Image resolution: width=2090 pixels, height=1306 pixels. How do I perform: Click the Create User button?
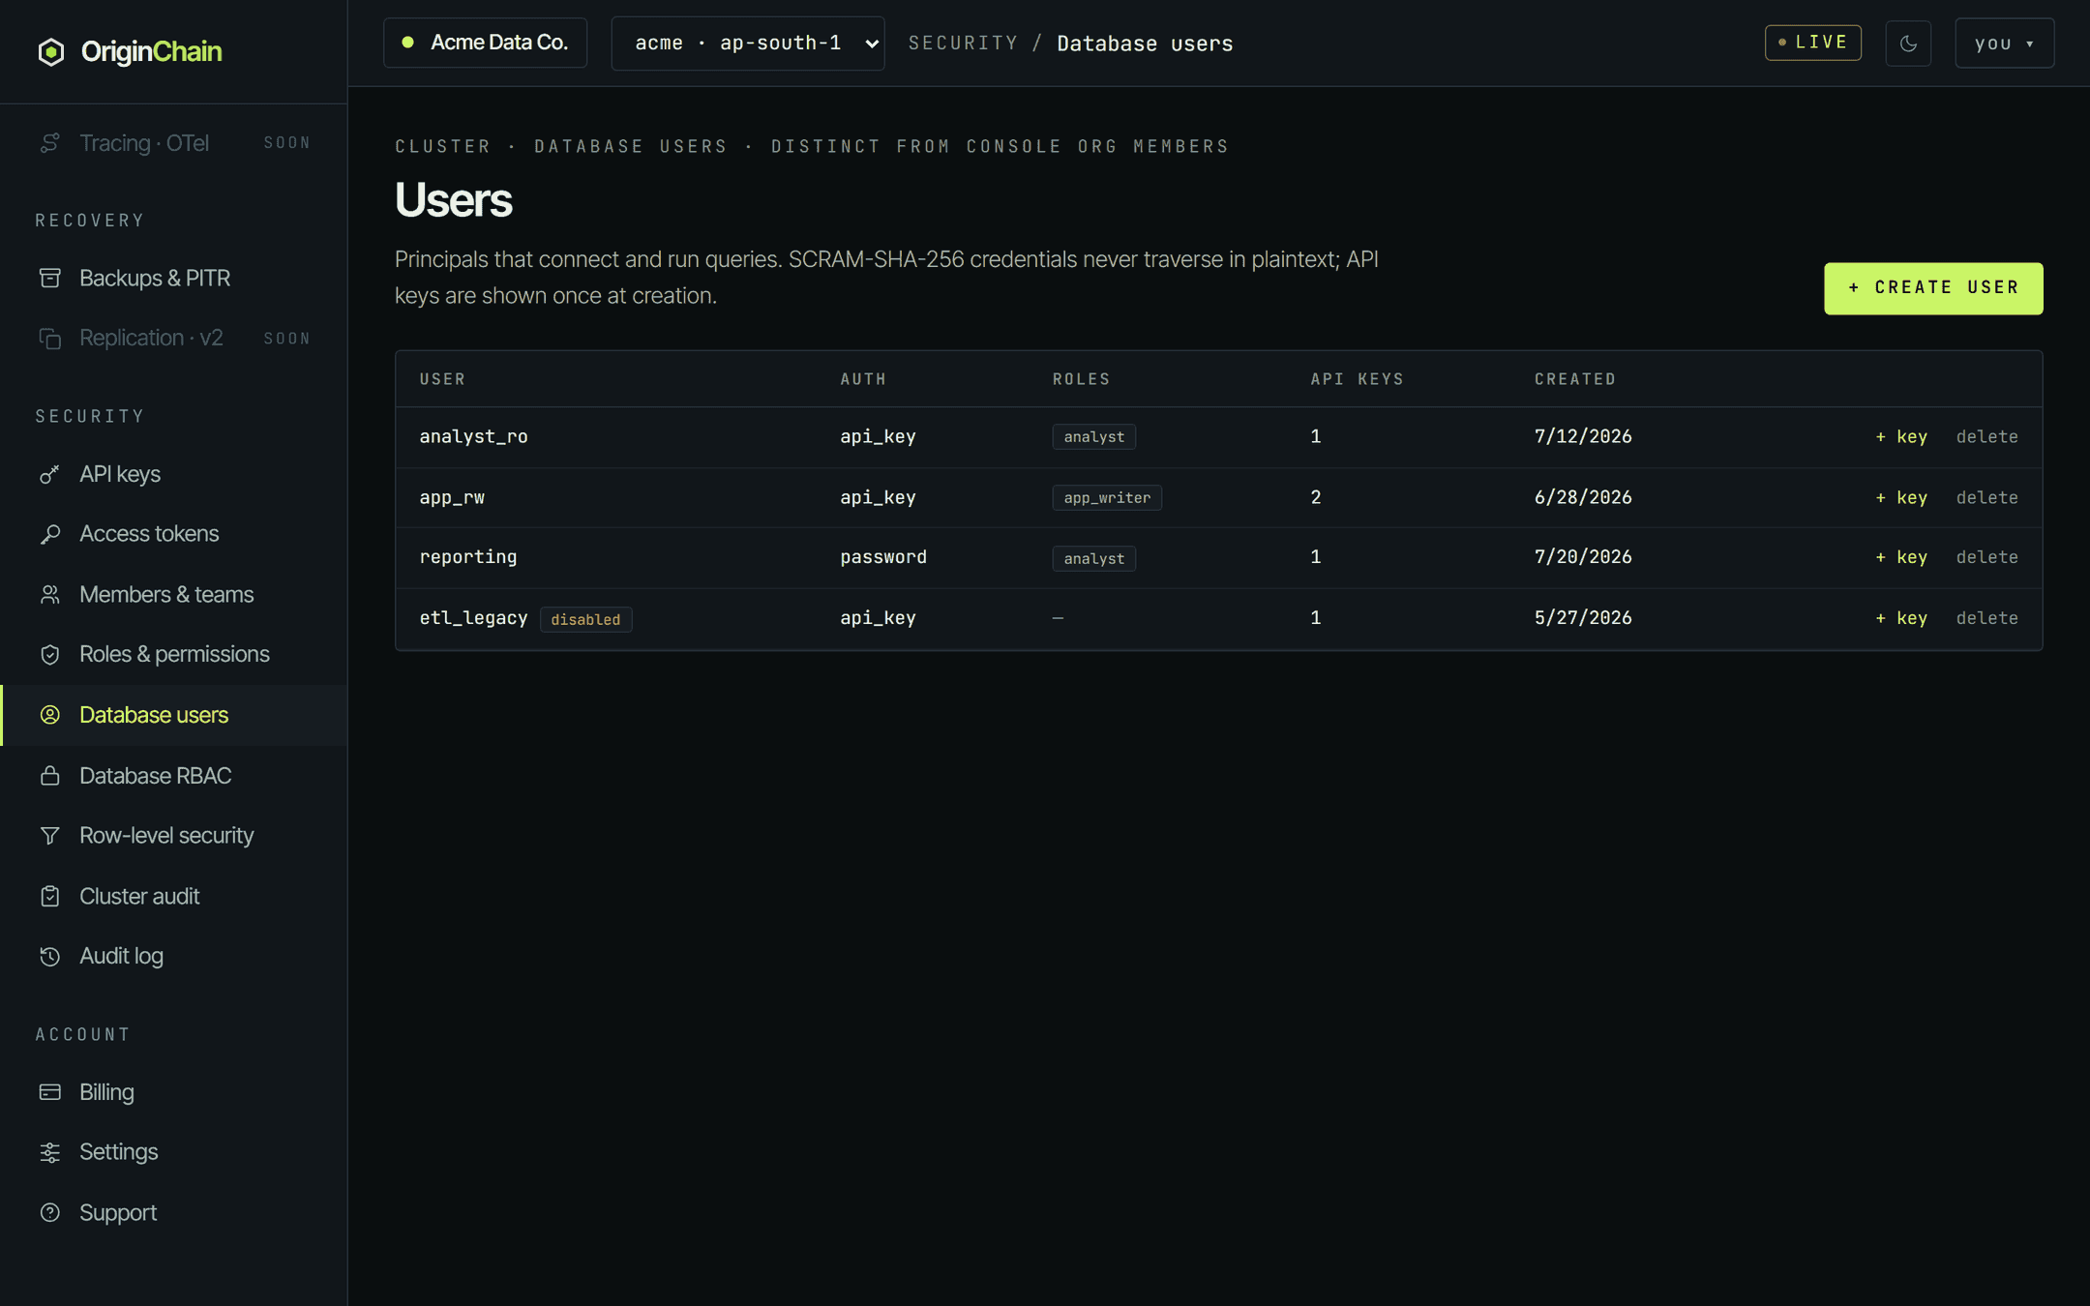point(1933,288)
